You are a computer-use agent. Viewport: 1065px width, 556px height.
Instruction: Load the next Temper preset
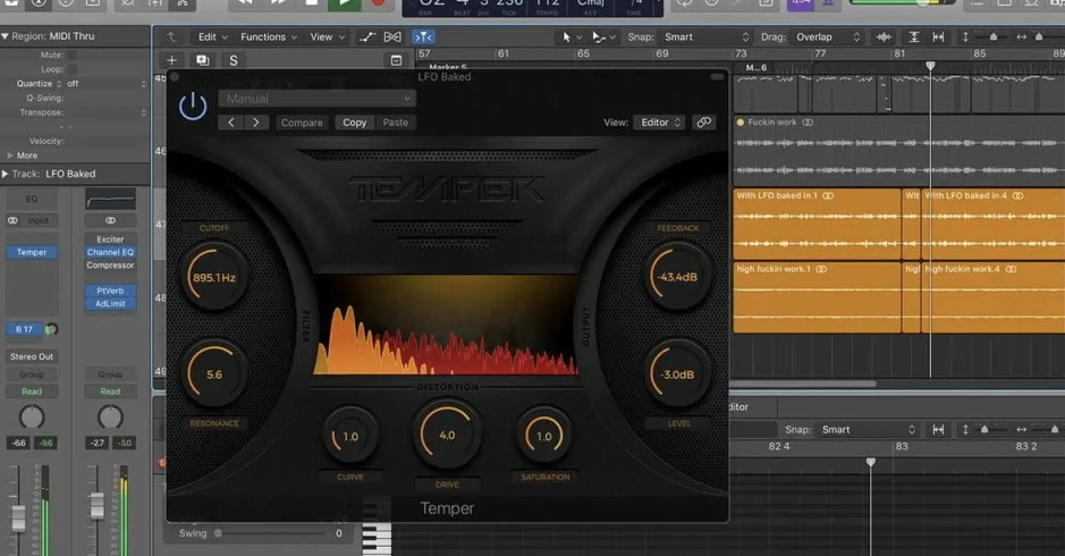coord(256,123)
